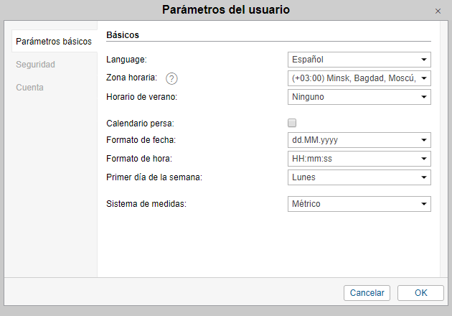Viewport: 452px width, 316px height.
Task: Click the dialog's vertical scrollbar track
Action: tap(444, 149)
